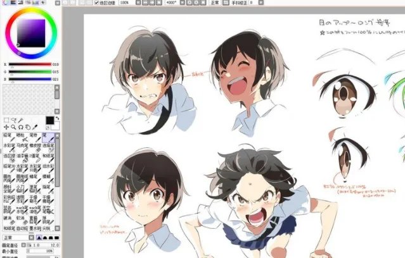This screenshot has width=405, height=258.
Task: Toggle the color wheel panel icon
Action: [4, 3]
